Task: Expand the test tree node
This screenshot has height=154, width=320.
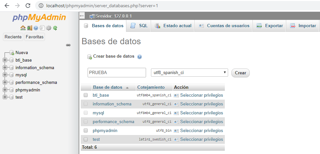Action: click(x=5, y=97)
